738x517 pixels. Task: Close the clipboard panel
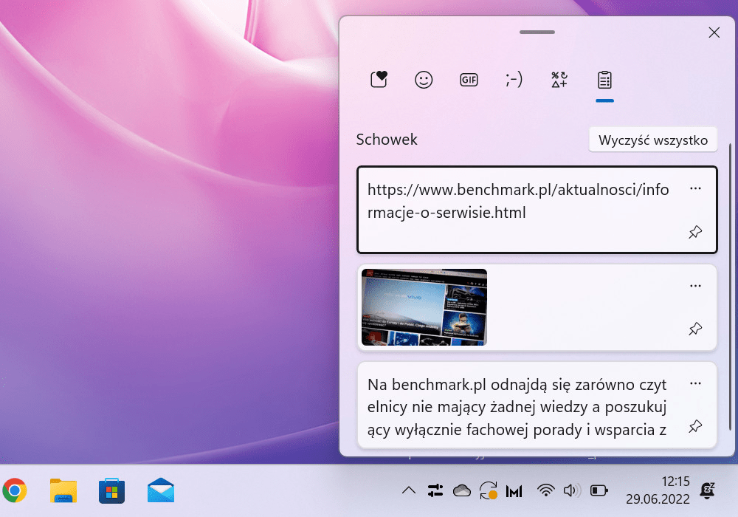(714, 32)
